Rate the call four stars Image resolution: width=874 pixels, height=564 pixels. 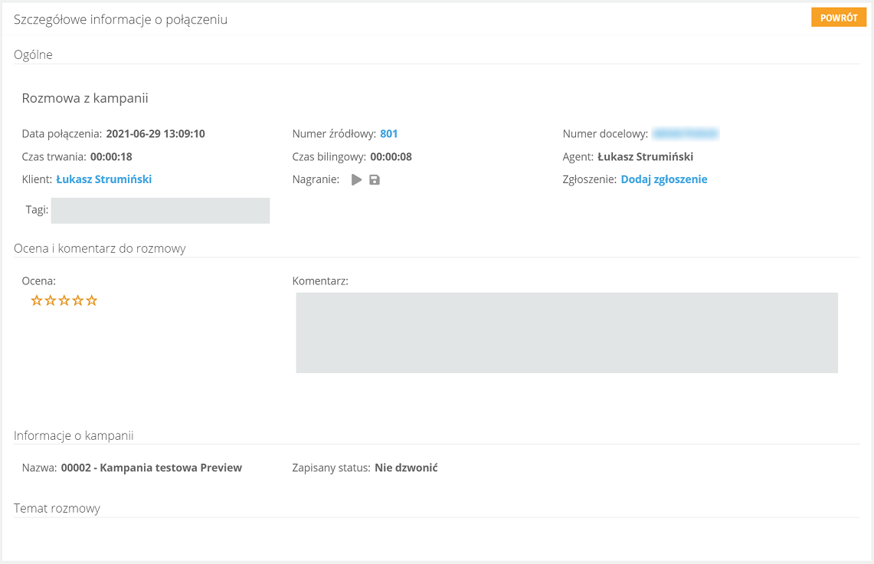click(78, 300)
